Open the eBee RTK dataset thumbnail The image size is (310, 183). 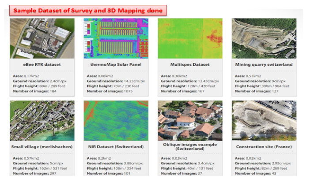[x=42, y=38]
